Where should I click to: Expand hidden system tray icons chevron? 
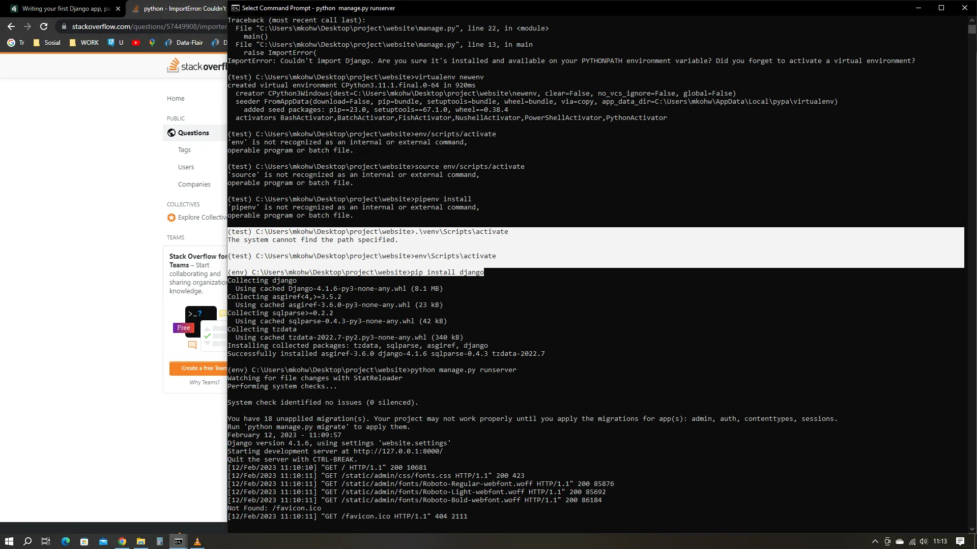click(x=875, y=541)
